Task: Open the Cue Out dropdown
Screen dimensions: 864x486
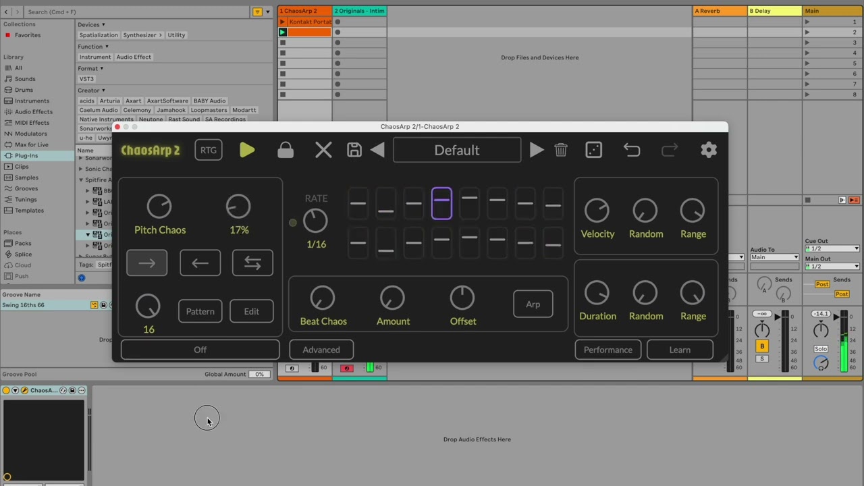Action: click(832, 248)
